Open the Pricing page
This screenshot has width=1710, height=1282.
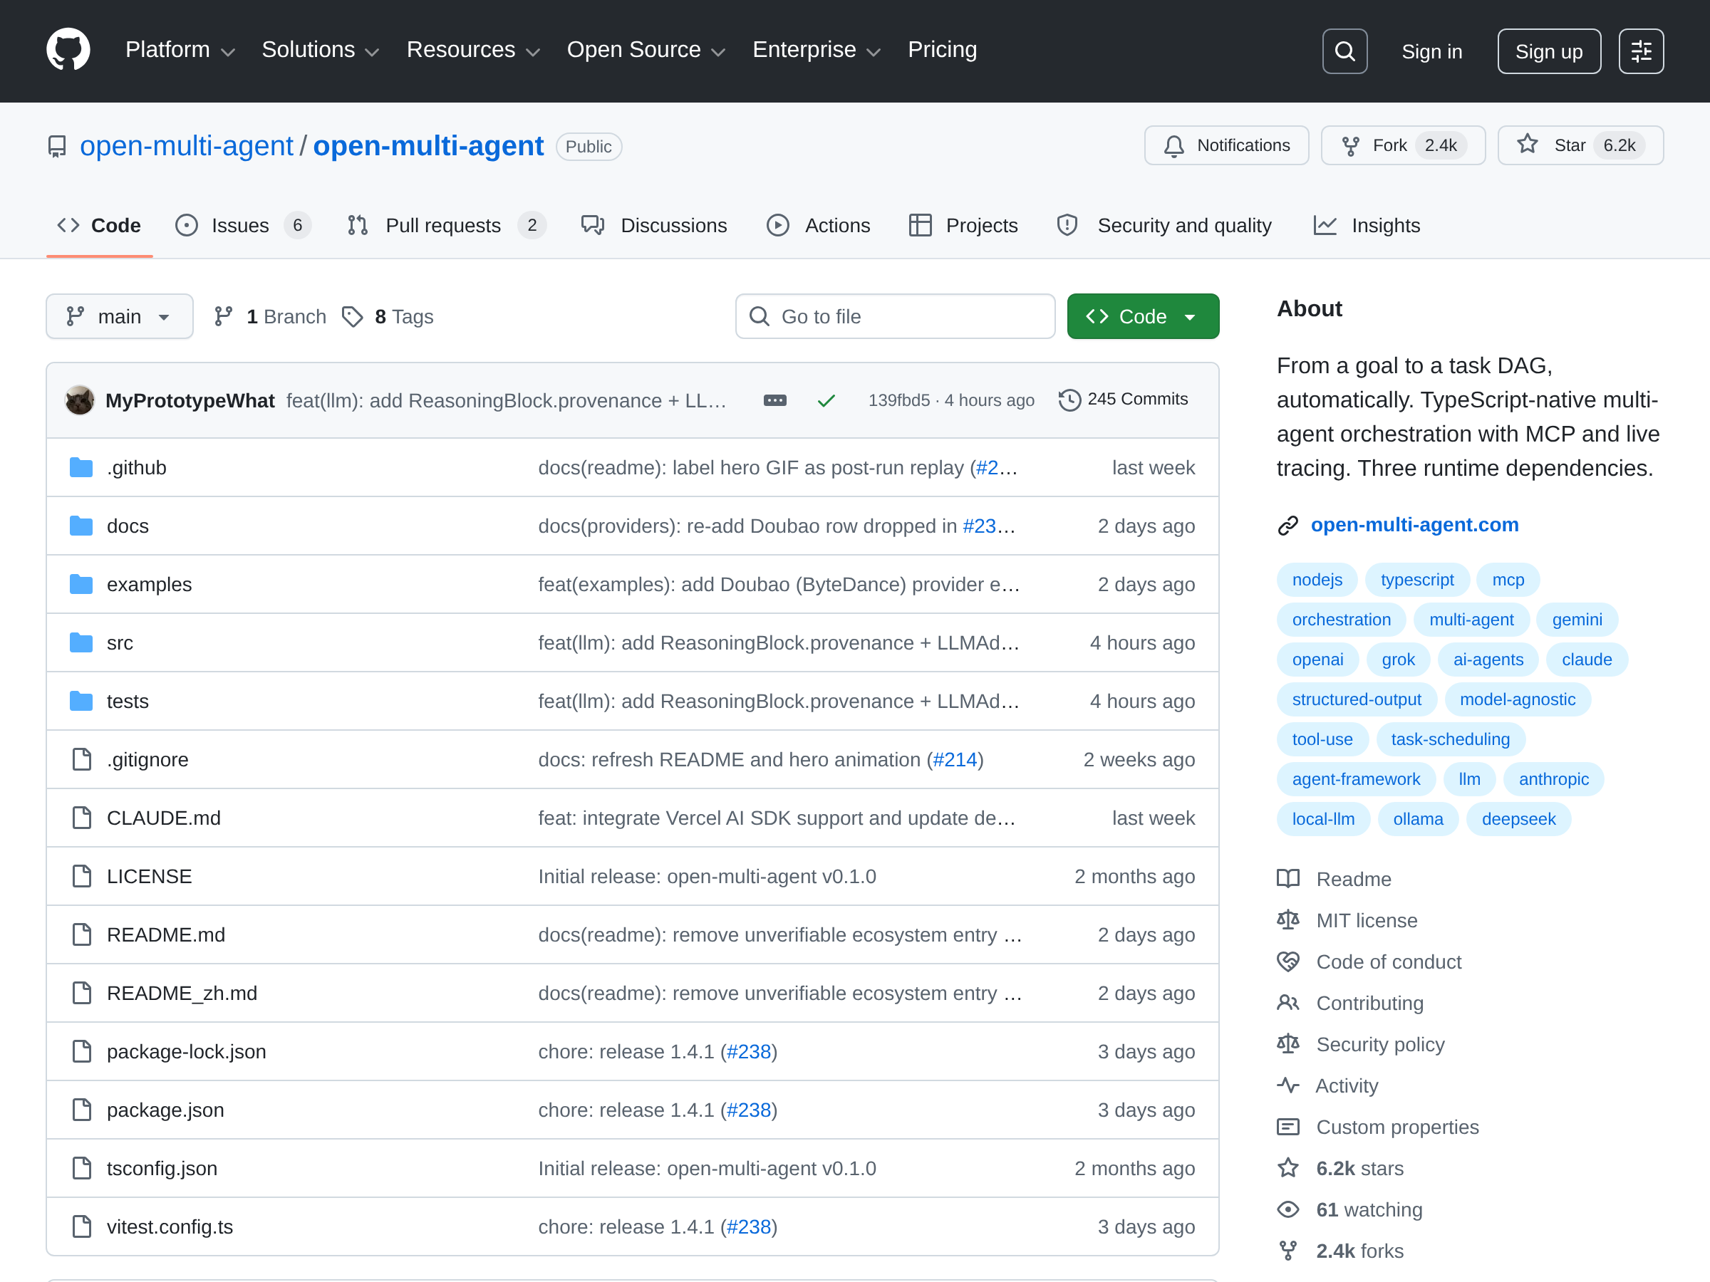click(x=943, y=51)
